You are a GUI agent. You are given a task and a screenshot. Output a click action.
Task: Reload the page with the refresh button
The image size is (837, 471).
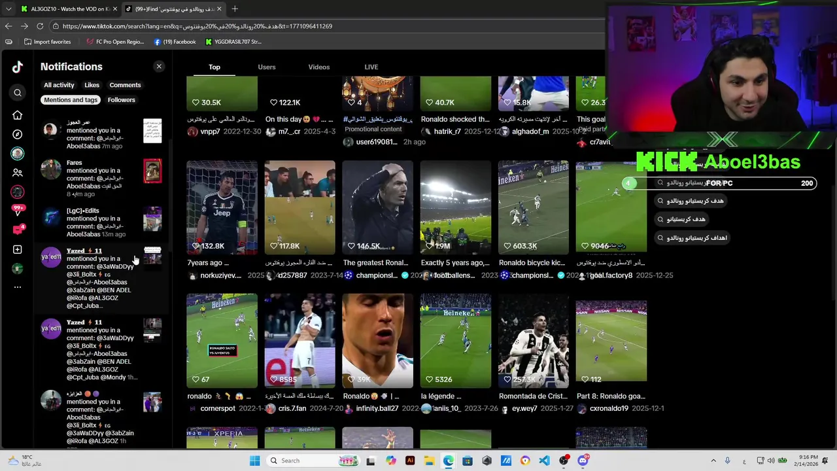tap(40, 26)
